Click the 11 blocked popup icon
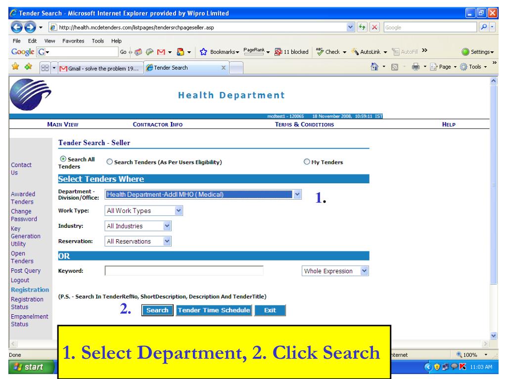 278,51
